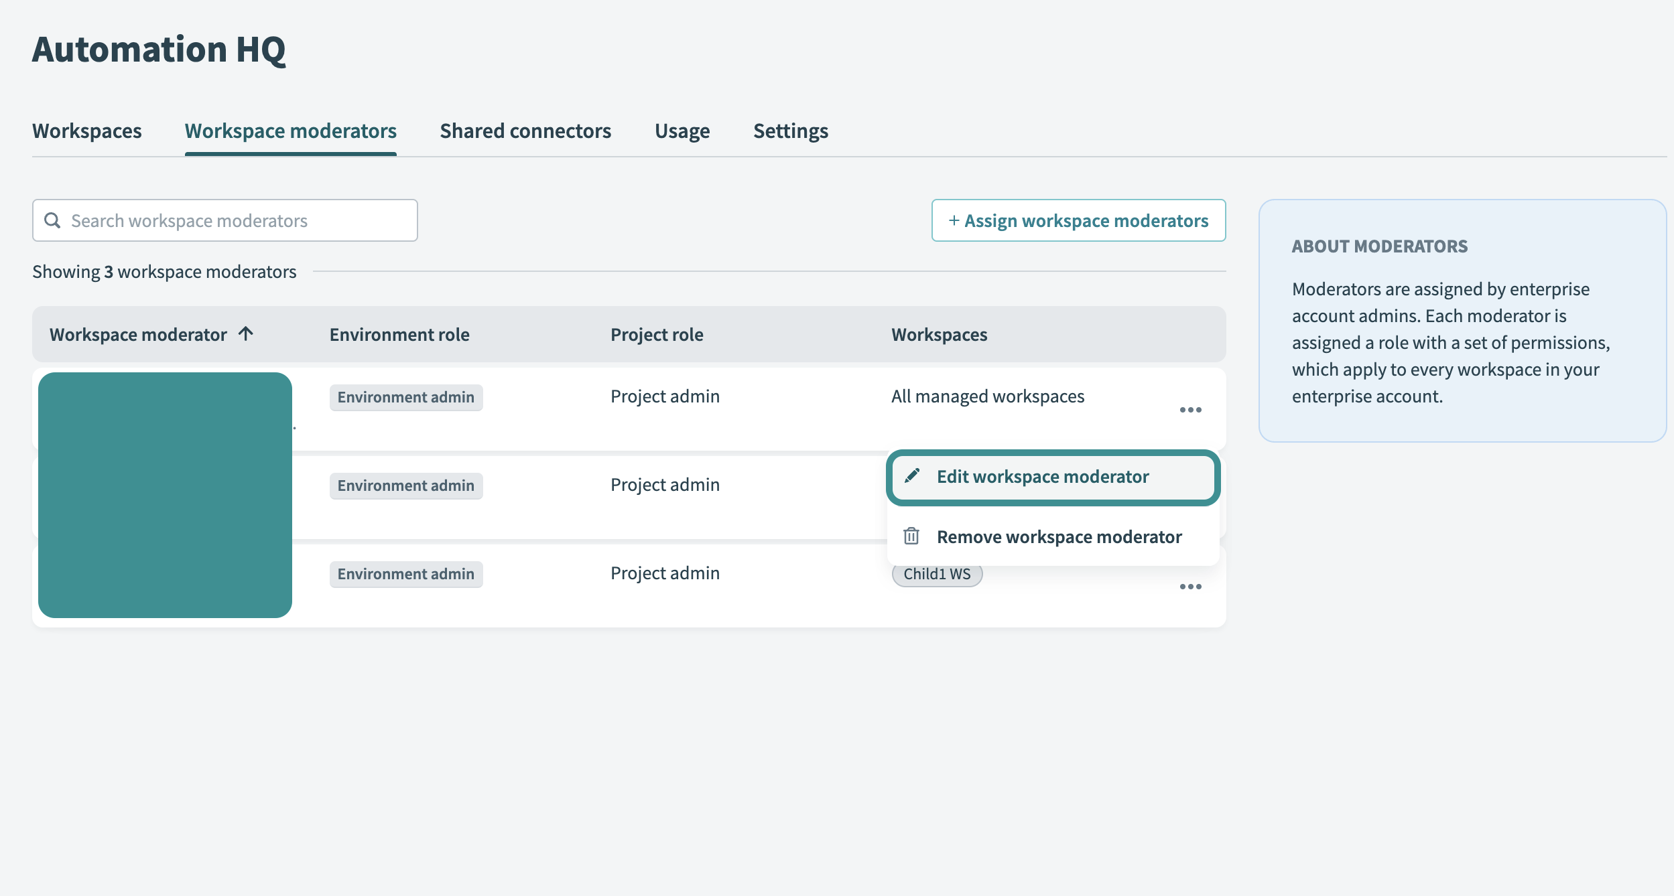Viewport: 1674px width, 896px height.
Task: Click the pencil icon beside Edit workspace moderator
Action: click(913, 477)
